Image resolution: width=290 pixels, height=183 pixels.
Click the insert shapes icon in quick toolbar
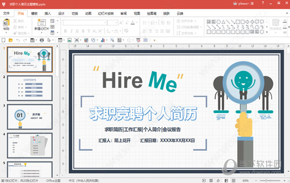[93, 40]
